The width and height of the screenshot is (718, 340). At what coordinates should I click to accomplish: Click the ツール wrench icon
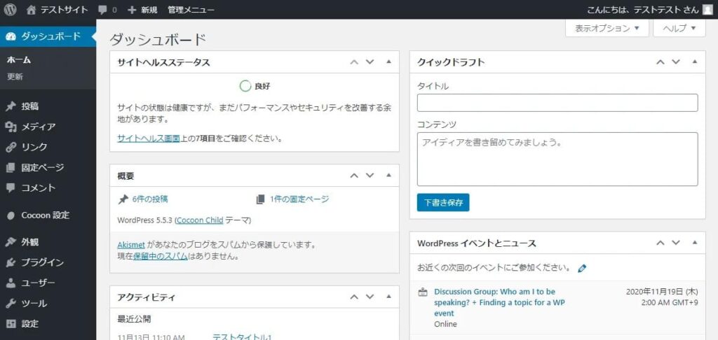tap(11, 304)
